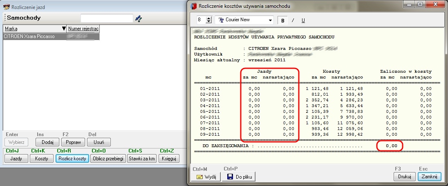The height and width of the screenshot is (186, 448).
Task: Click the cost value 812,01 for 02-2011
Action: pos(320,94)
